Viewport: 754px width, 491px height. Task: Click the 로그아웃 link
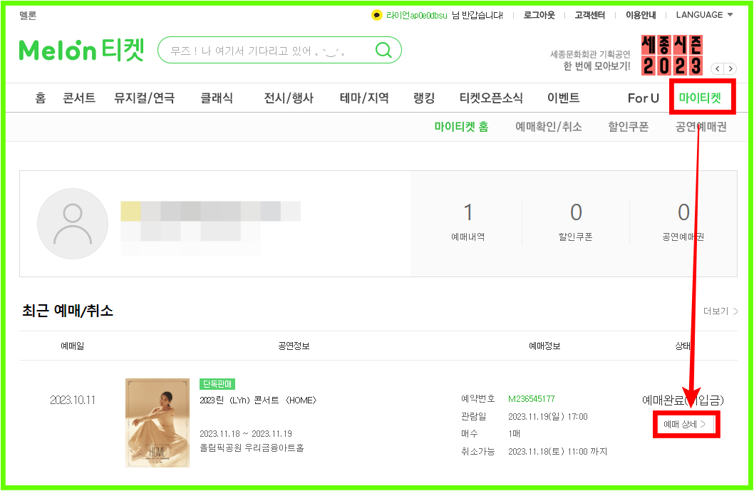[x=539, y=15]
